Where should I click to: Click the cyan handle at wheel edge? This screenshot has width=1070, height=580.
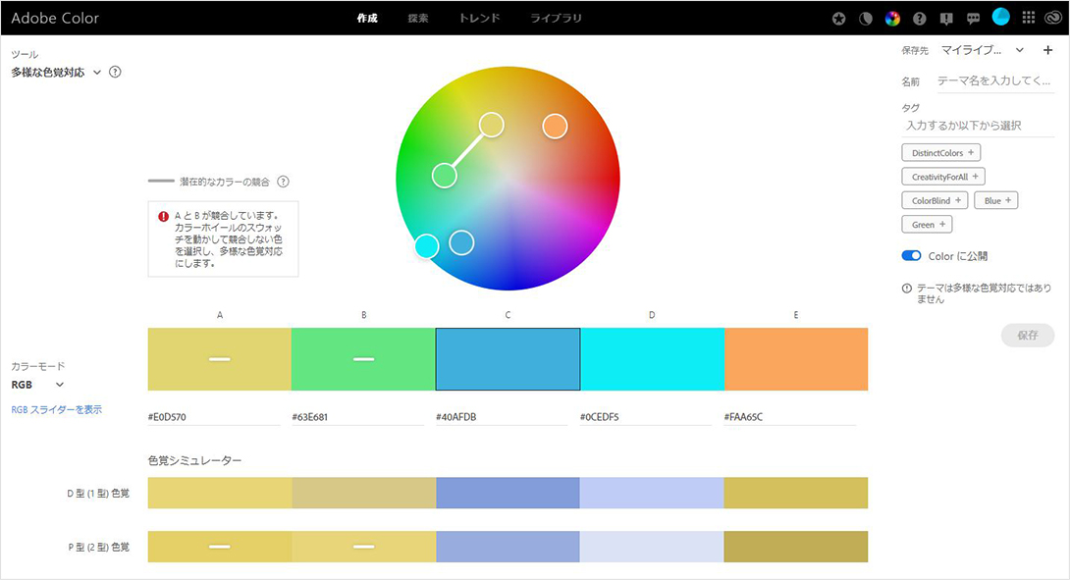[x=426, y=245]
